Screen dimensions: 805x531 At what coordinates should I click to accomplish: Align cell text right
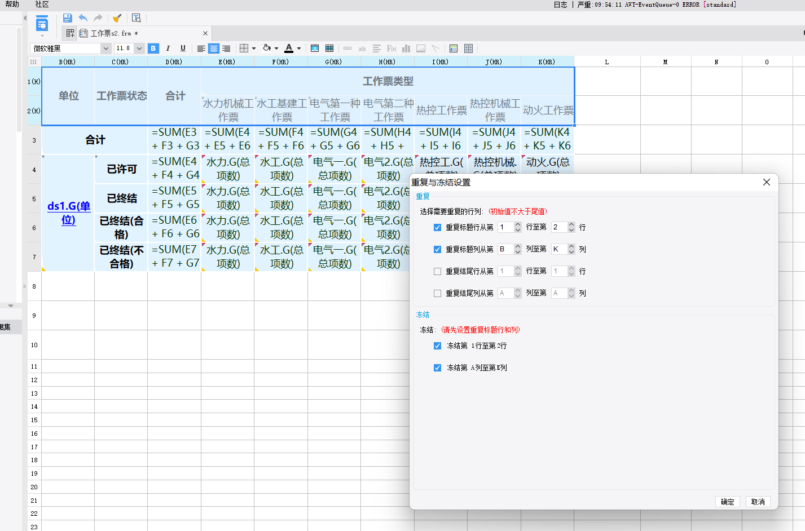226,48
